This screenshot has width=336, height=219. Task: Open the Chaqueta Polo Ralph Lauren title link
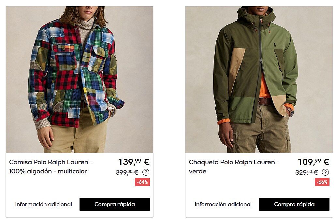234,162
